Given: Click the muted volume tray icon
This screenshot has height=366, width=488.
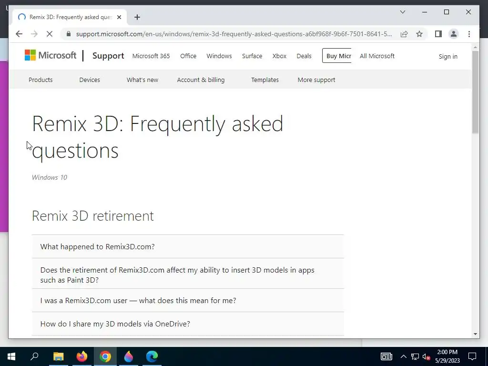Looking at the screenshot, I should tap(426, 356).
